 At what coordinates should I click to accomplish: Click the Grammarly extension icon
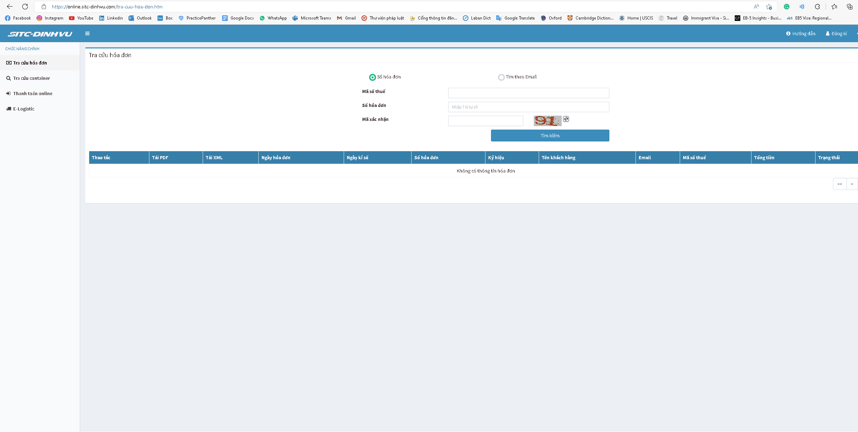tap(787, 7)
